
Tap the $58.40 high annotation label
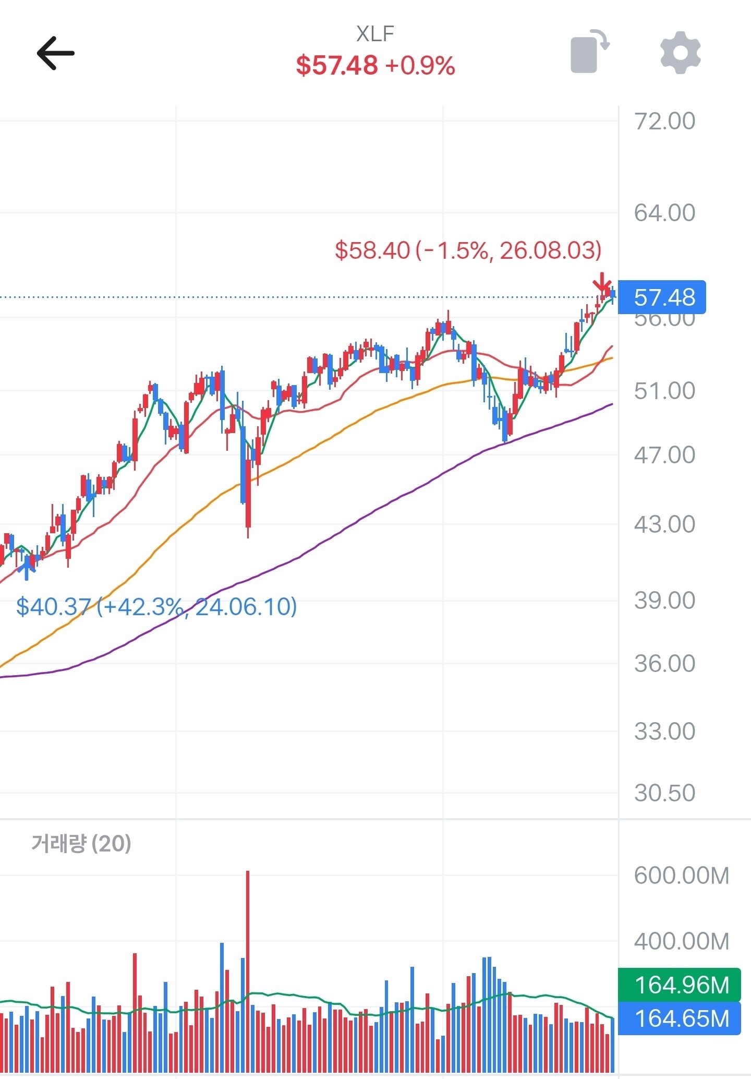(468, 250)
